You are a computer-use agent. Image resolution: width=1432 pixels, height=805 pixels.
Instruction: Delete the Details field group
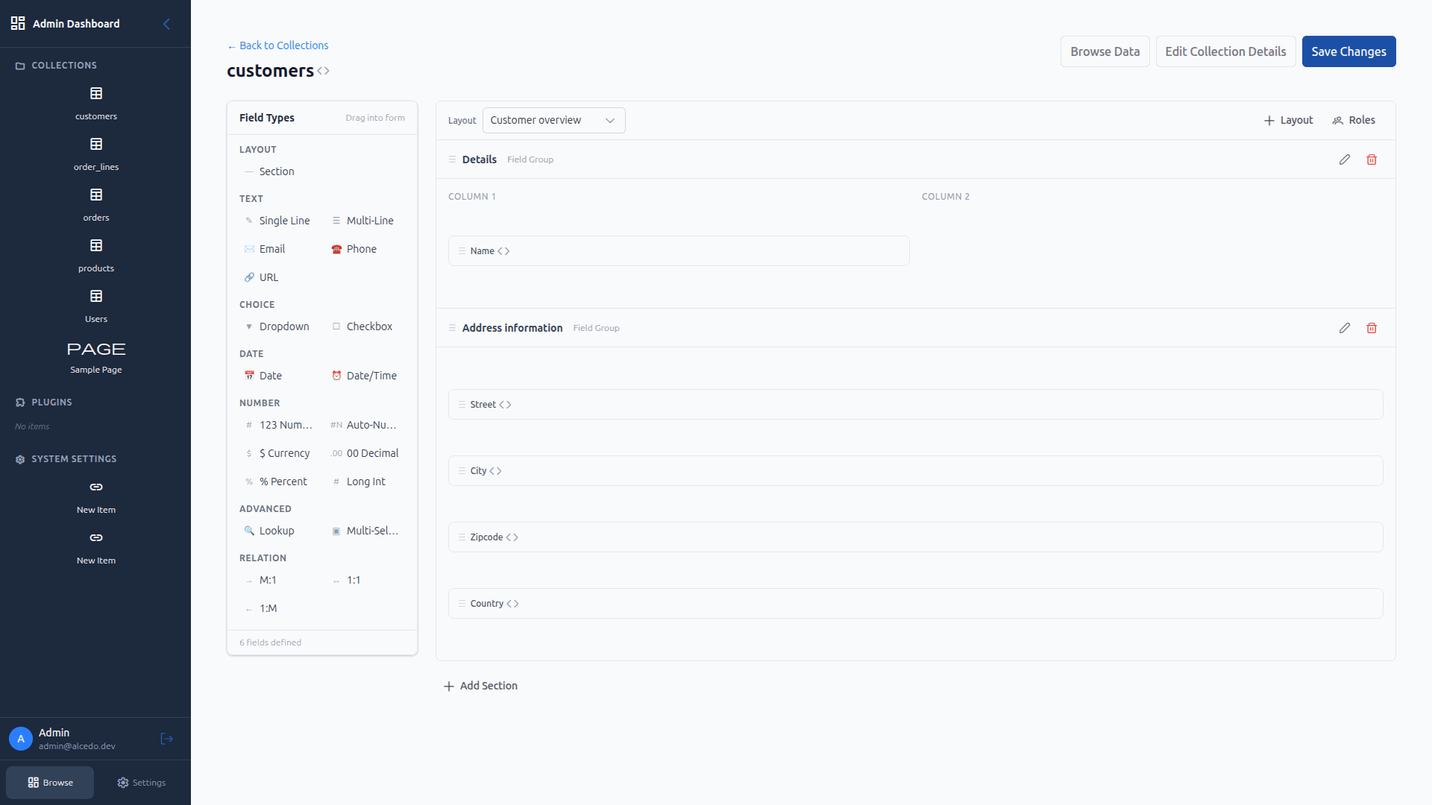pos(1371,160)
